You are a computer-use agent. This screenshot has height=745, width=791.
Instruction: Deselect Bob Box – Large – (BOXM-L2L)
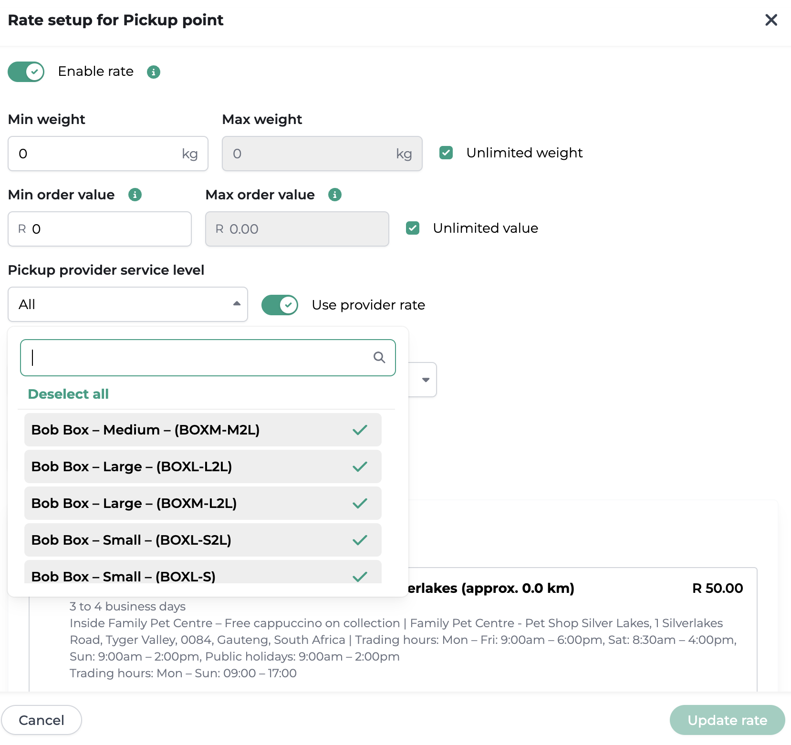click(203, 503)
